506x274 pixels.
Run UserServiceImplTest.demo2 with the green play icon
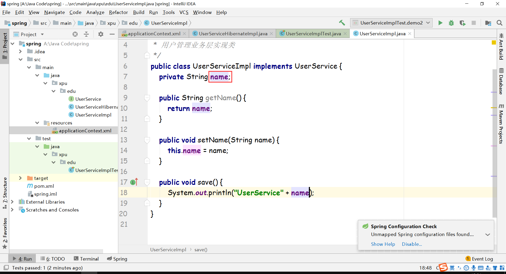click(440, 23)
